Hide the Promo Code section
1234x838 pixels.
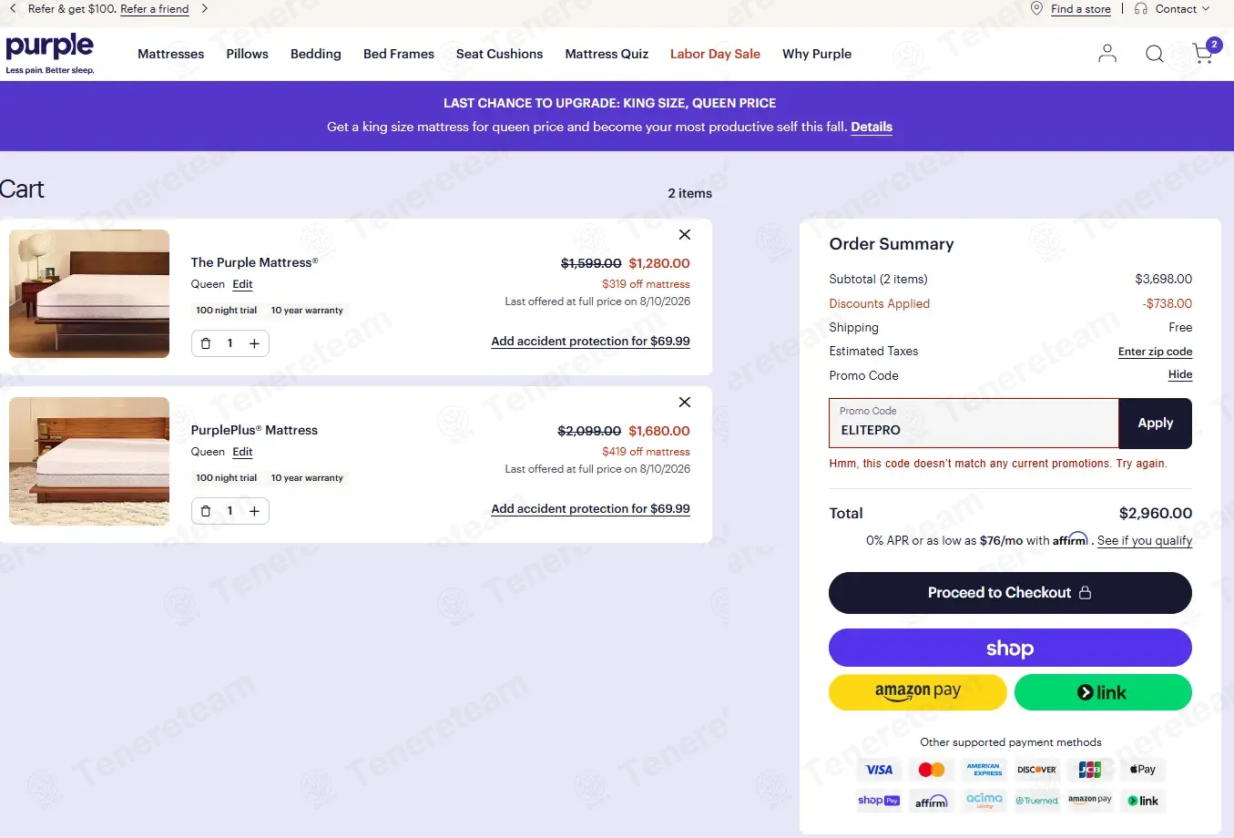coord(1180,374)
